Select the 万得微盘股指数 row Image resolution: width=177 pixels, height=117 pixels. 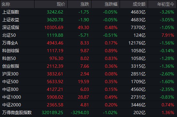88,112
